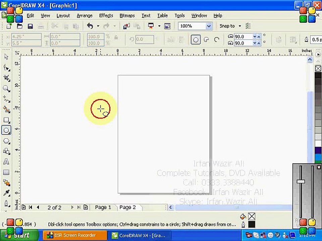Click the Windows Start button
This screenshot has width=322, height=241.
(x=19, y=235)
